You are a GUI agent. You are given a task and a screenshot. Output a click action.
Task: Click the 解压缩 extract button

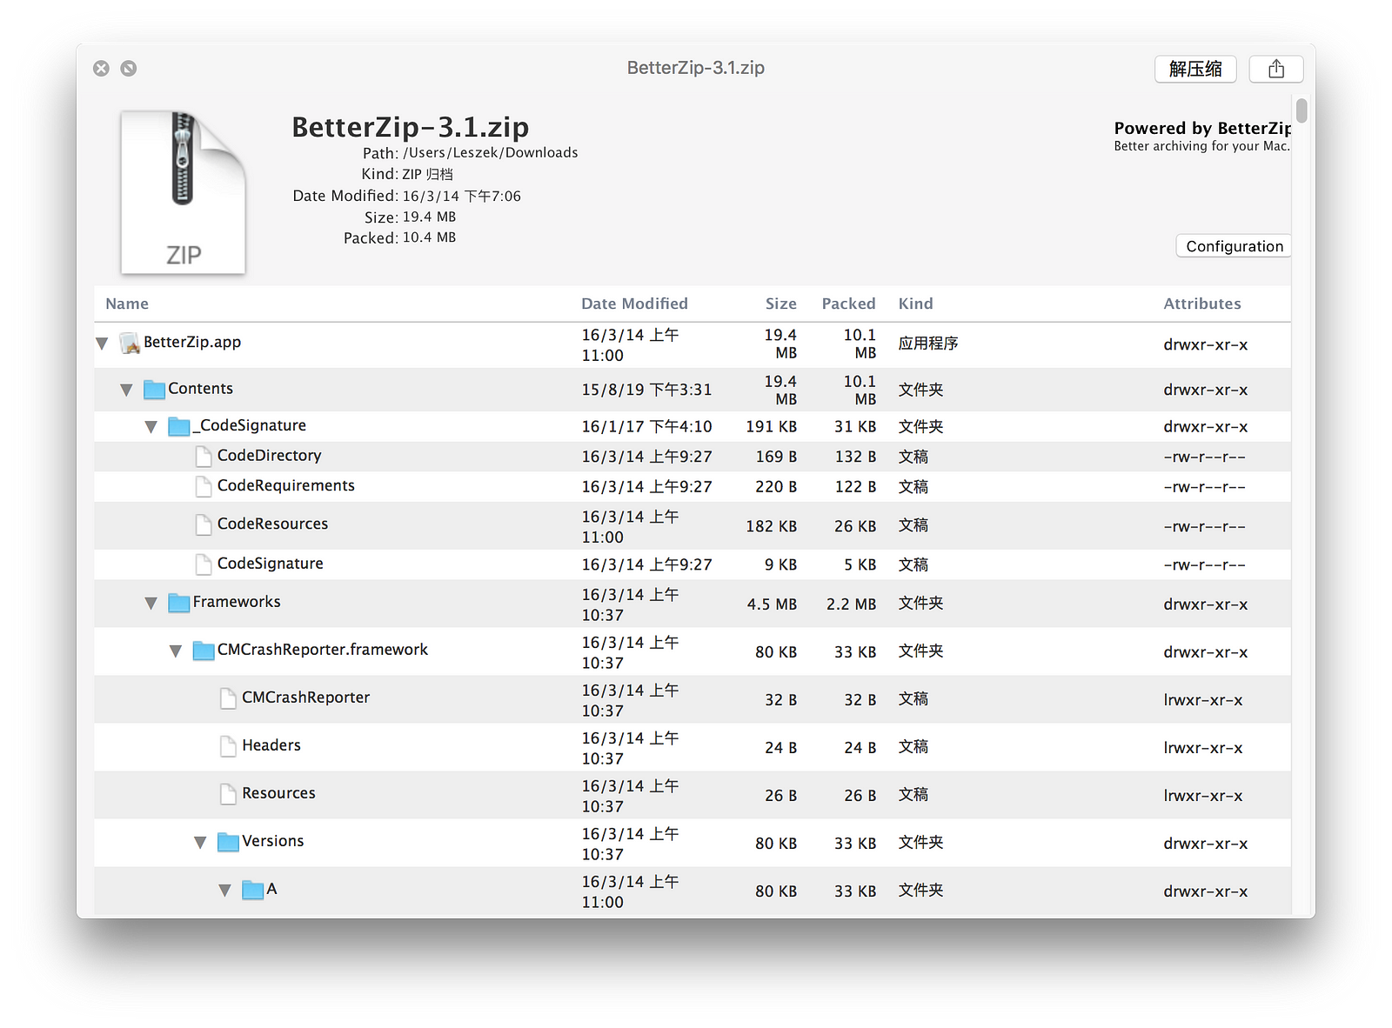coord(1195,69)
